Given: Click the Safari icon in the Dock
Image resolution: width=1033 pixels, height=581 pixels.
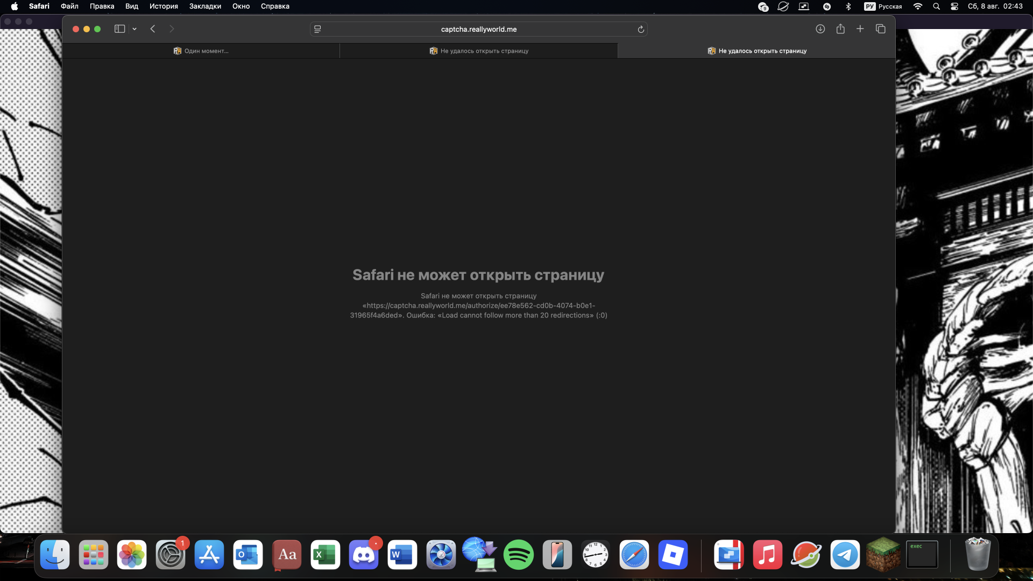Looking at the screenshot, I should click(x=634, y=555).
